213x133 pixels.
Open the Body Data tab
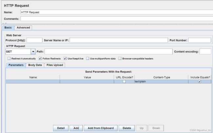click(x=35, y=65)
